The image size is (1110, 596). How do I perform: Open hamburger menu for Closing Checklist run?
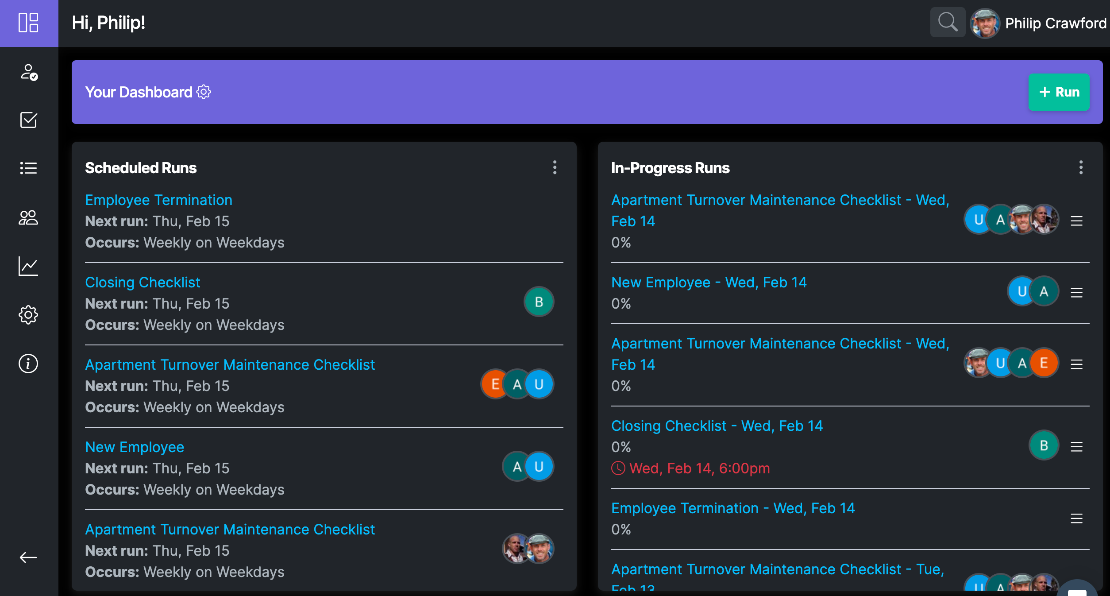(1076, 447)
